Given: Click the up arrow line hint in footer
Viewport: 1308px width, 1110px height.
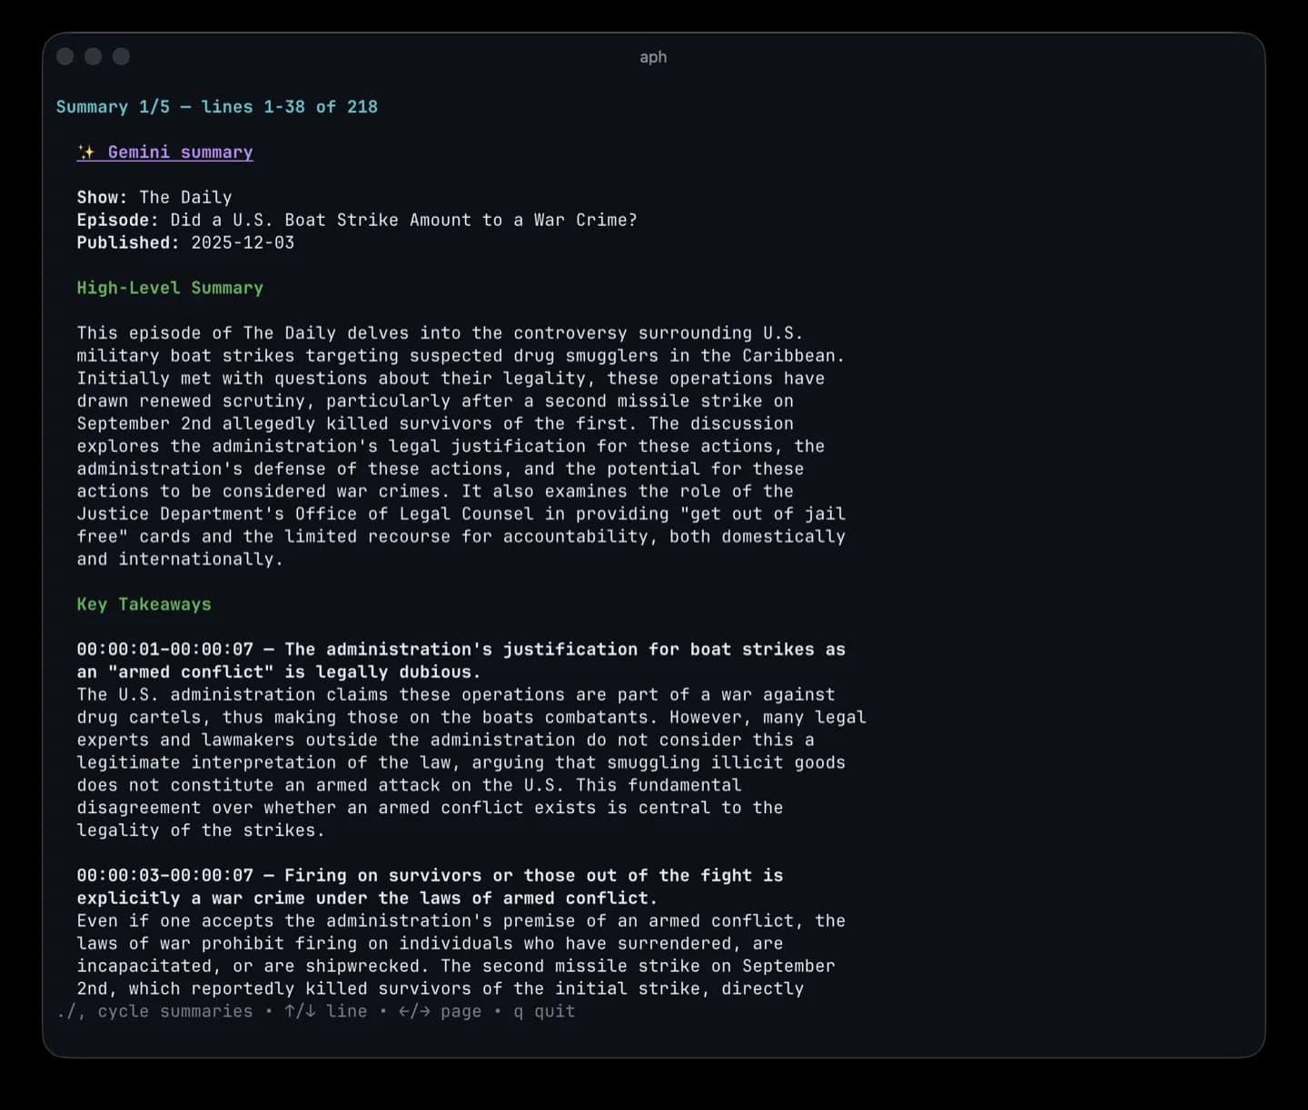Looking at the screenshot, I should 288,1011.
